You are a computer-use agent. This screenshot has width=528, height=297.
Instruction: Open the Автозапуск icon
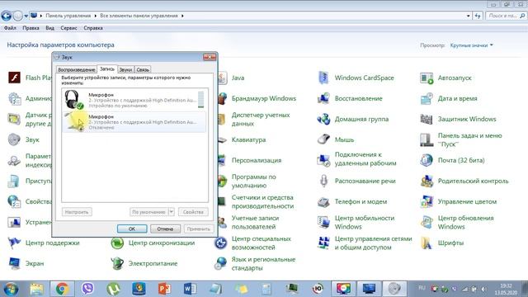coord(427,78)
